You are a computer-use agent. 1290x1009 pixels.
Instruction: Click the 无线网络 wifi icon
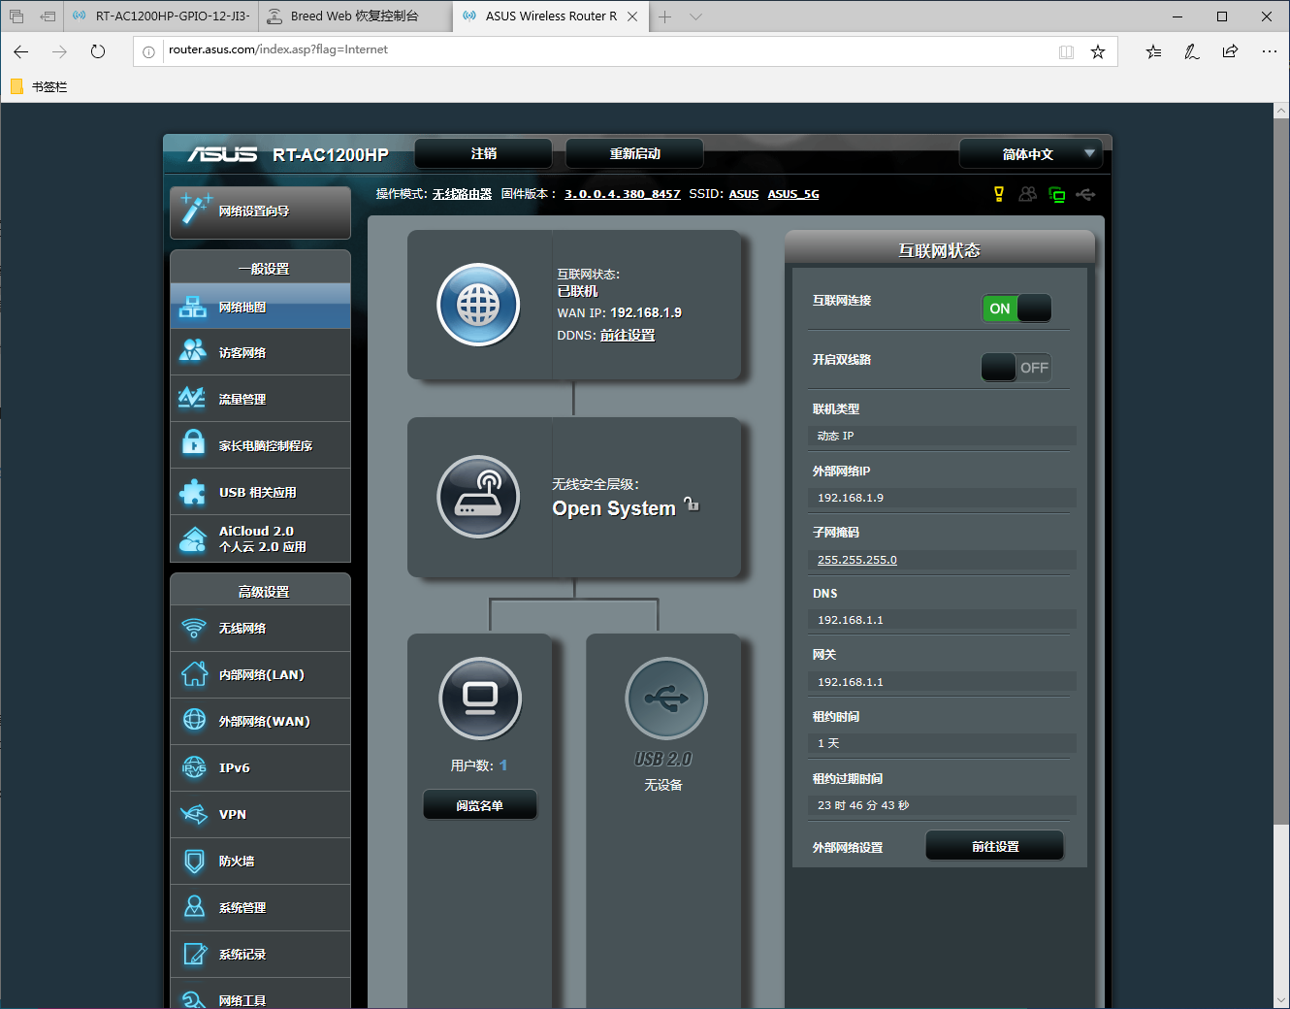point(194,629)
